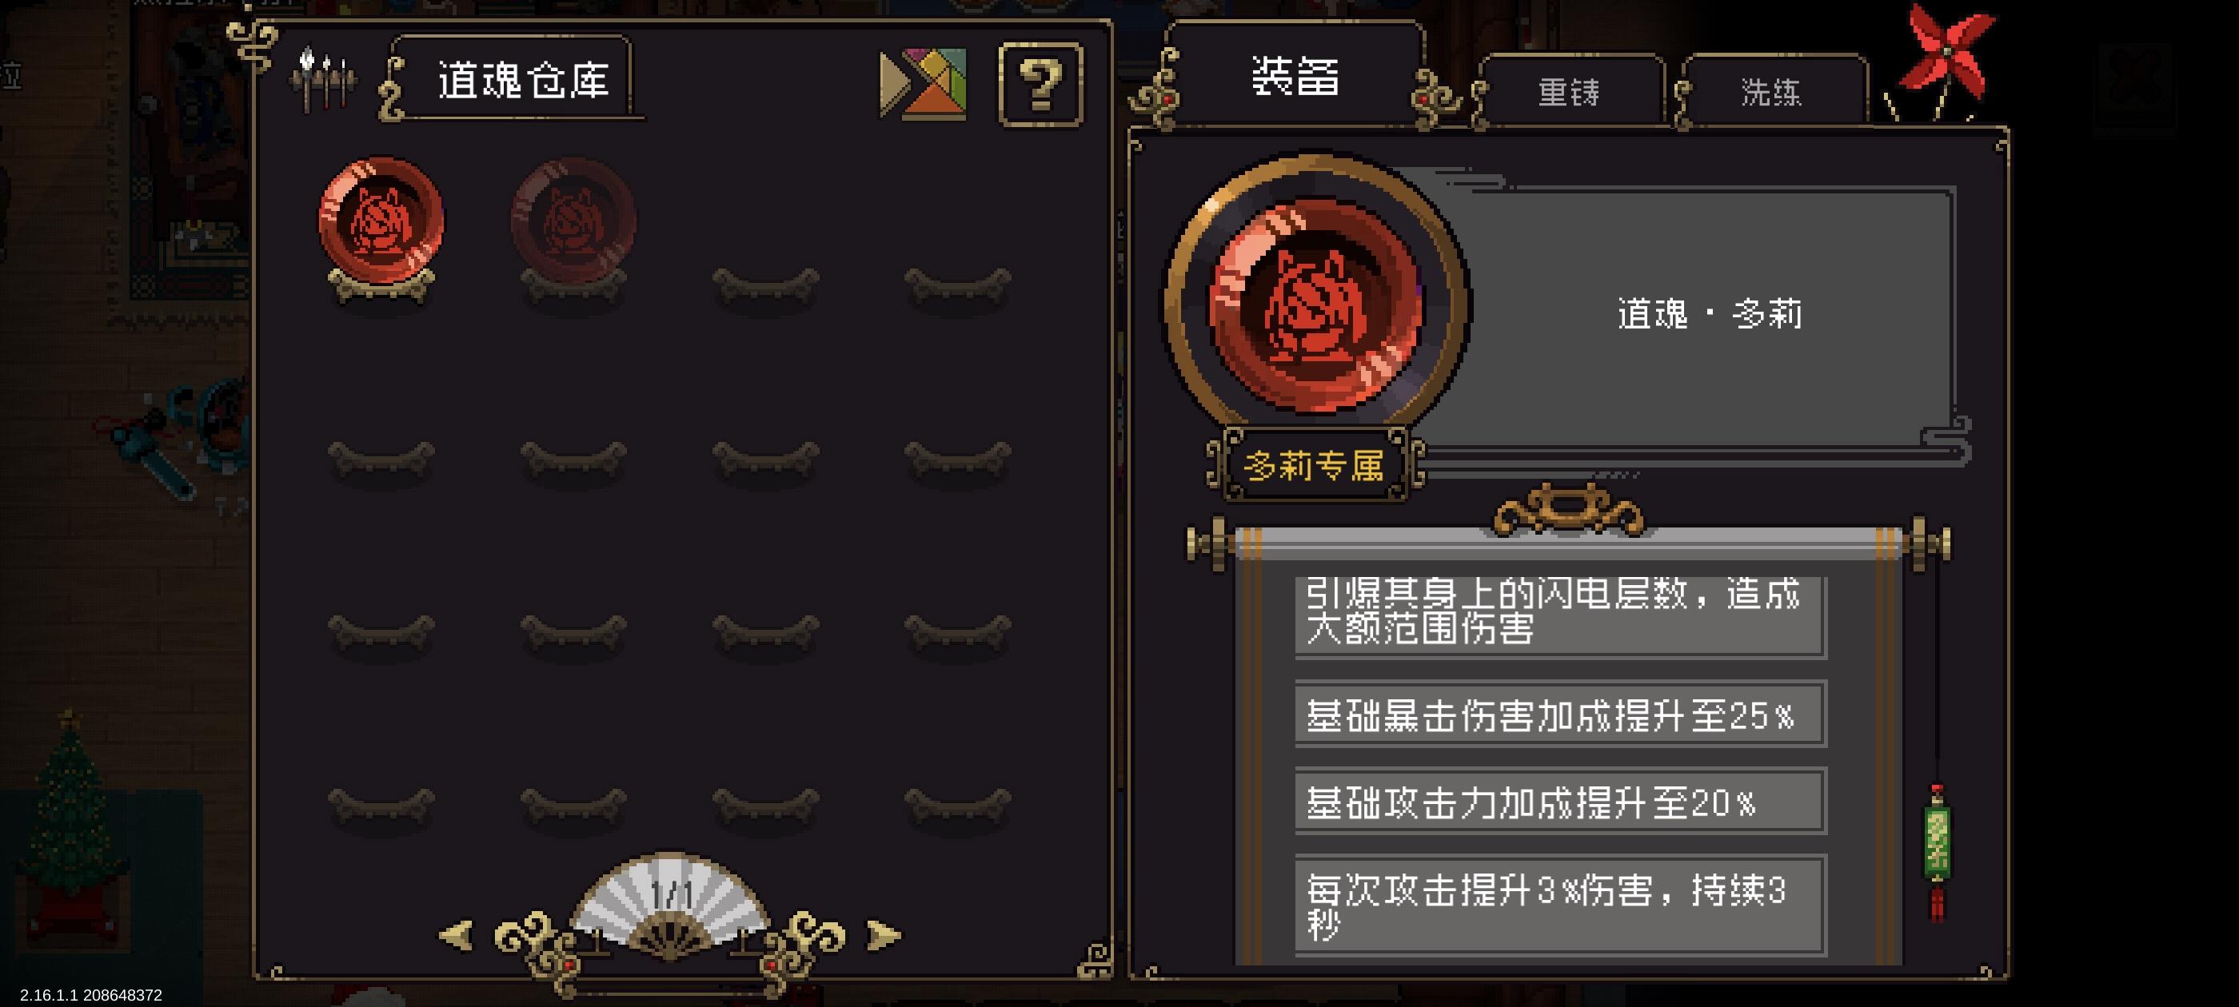Screen dimensions: 2239x1007
Task: Click the 多莉专属 badge
Action: tap(1314, 466)
